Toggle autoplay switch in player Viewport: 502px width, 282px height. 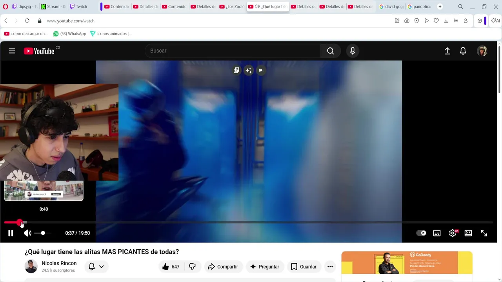(x=421, y=233)
